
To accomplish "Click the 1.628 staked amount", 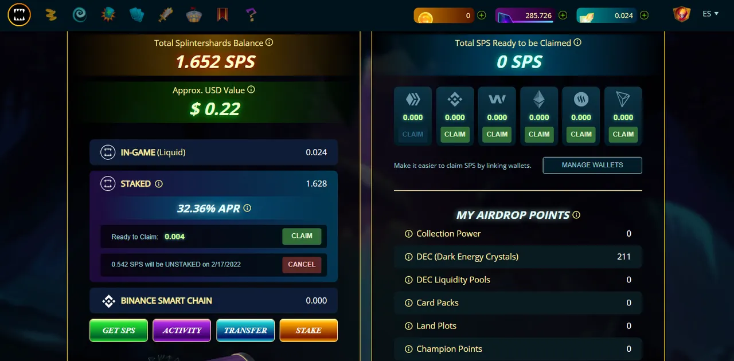I will [317, 184].
